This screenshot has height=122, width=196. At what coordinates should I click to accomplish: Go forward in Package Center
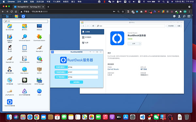click(88, 26)
